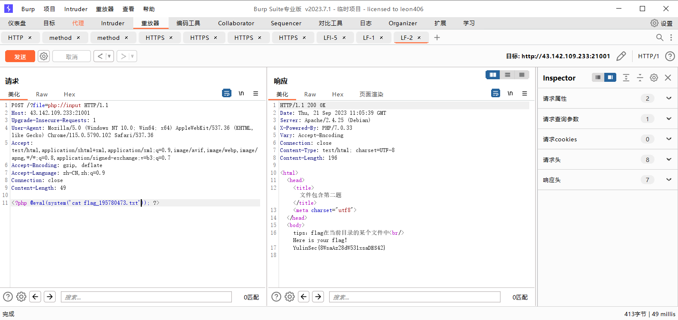Viewport: 678px width, 320px height.
Task: Toggle response word wrap icon
Action: point(495,93)
